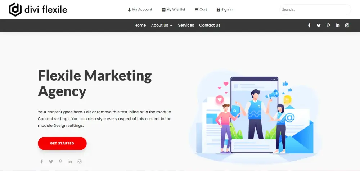Click the gray Pinterest icon under the hero button
This screenshot has width=360, height=171.
[60, 162]
